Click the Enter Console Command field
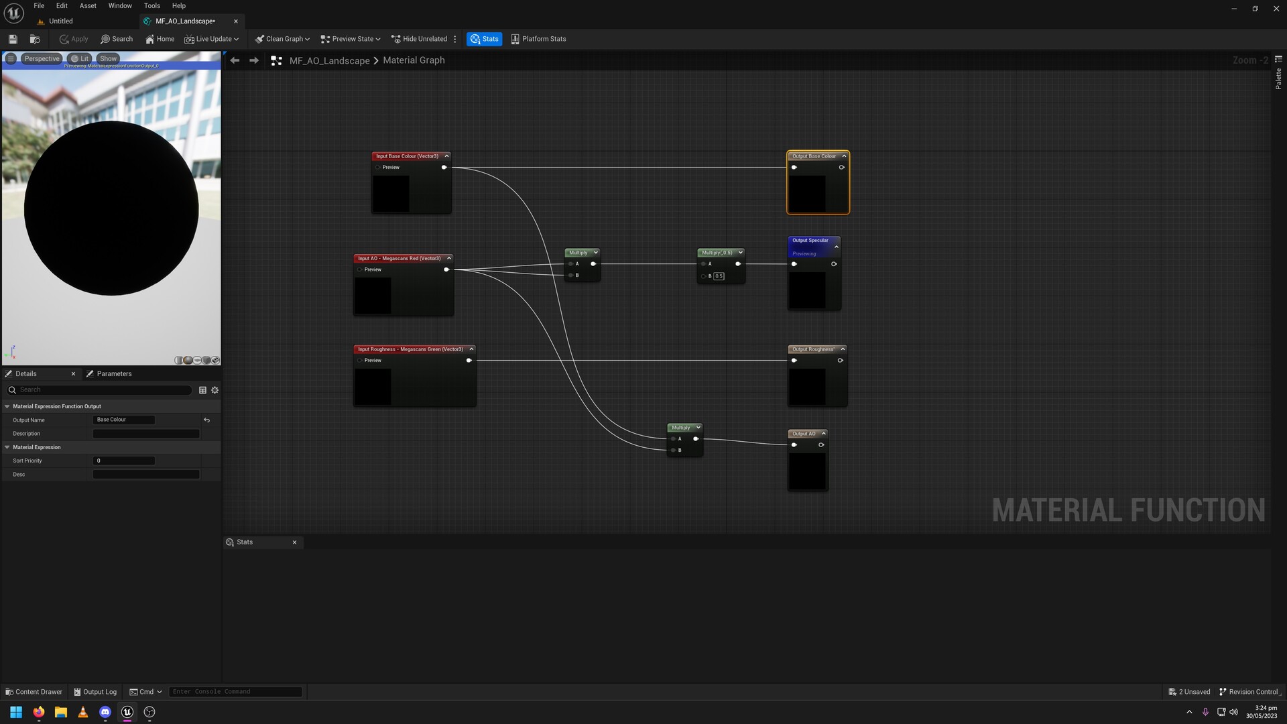This screenshot has height=724, width=1287. pos(235,691)
